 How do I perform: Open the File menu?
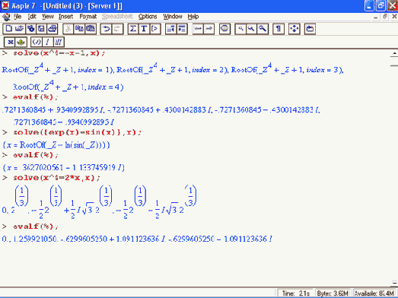click(x=18, y=17)
